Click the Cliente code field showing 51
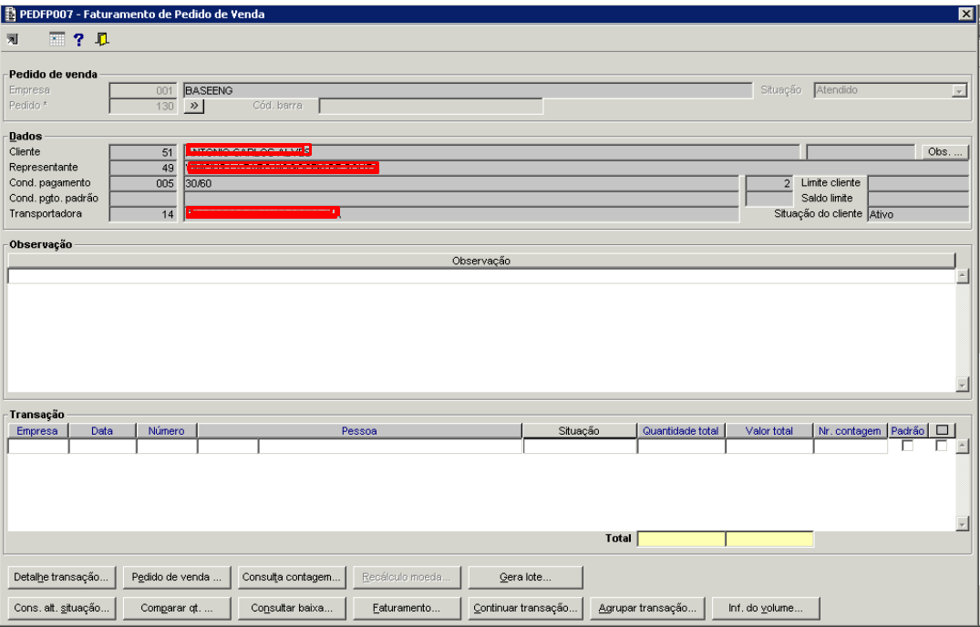This screenshot has height=627, width=980. click(x=143, y=152)
